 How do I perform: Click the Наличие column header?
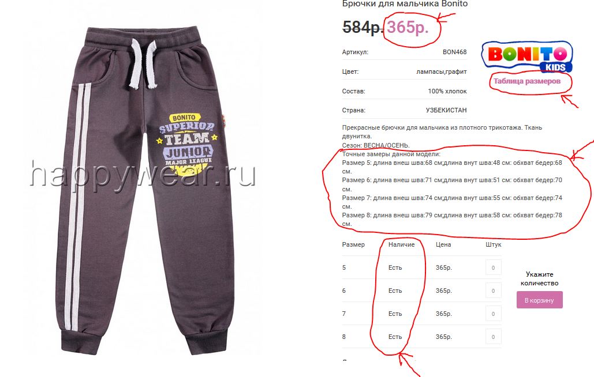pyautogui.click(x=401, y=244)
